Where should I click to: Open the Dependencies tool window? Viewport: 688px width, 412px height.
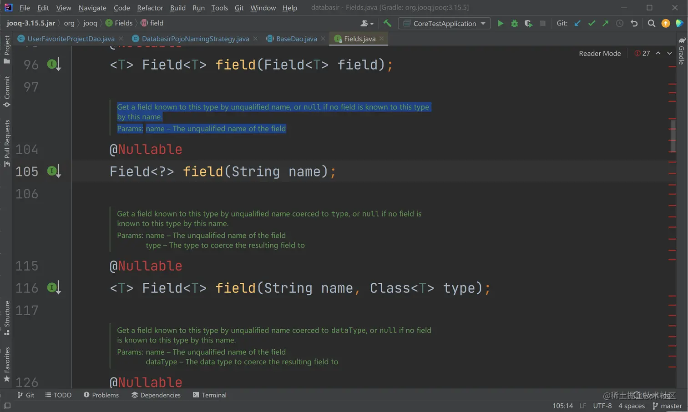156,395
